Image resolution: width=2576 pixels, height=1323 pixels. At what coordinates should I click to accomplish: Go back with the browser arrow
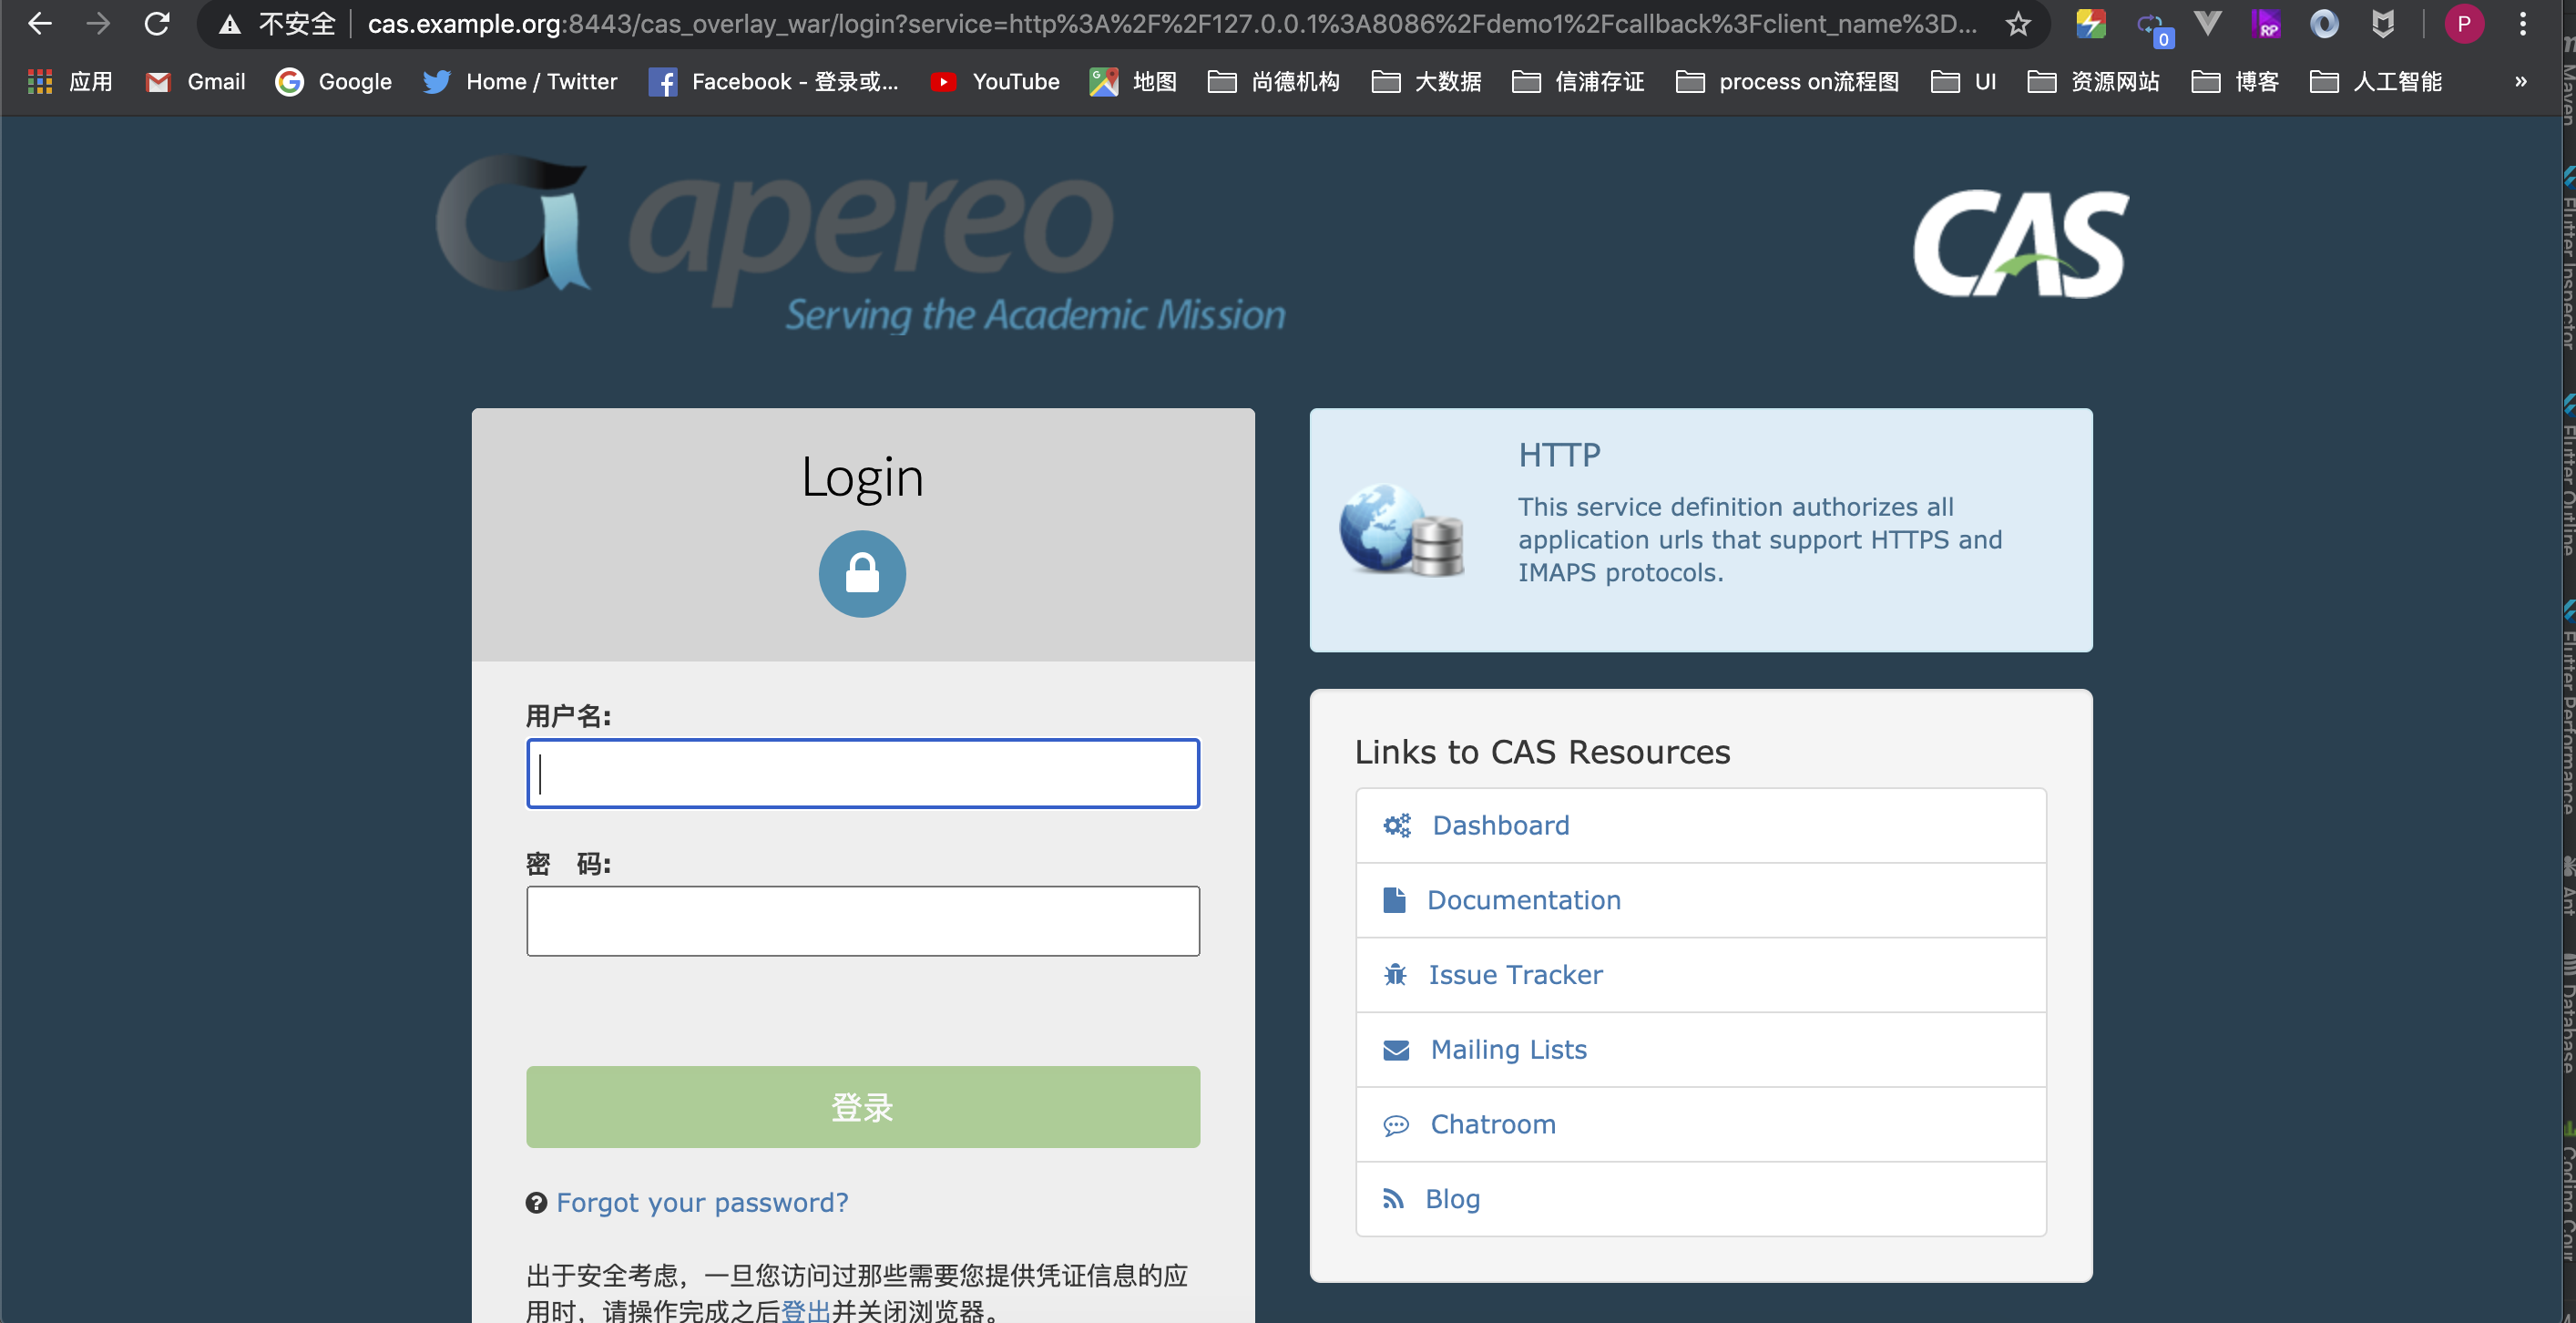40,24
